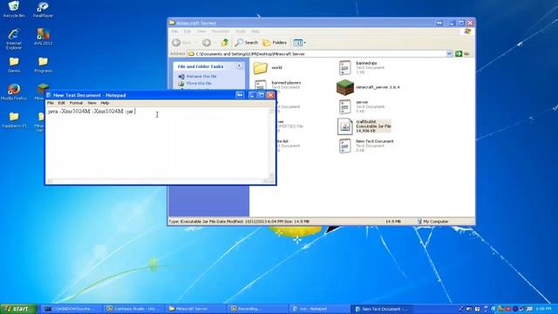
Task: Click the Notepad vertical scrollbar
Action: coord(272,142)
